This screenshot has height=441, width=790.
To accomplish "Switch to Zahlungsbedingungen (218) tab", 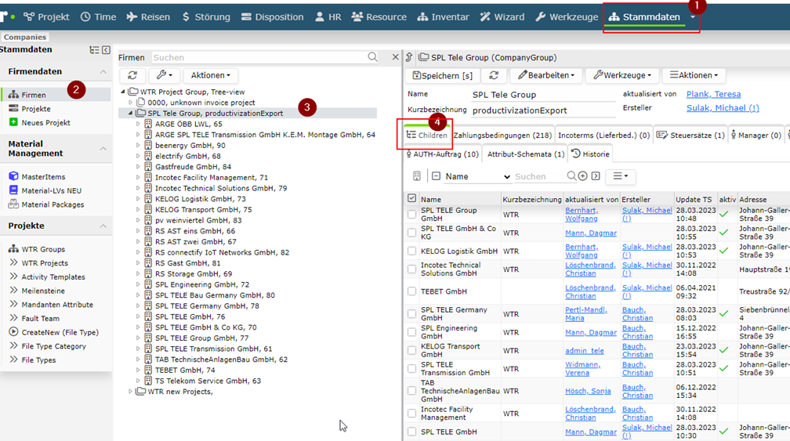I will pyautogui.click(x=502, y=135).
